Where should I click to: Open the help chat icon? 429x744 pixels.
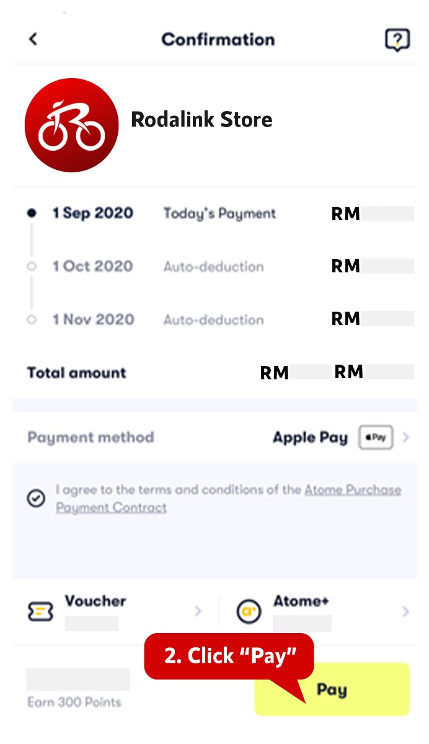(397, 40)
